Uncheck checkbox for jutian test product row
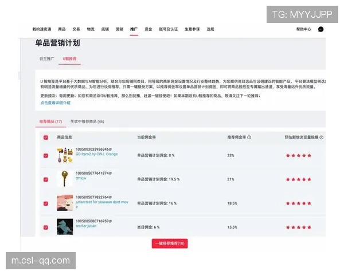This screenshot has width=344, height=275. point(46,203)
